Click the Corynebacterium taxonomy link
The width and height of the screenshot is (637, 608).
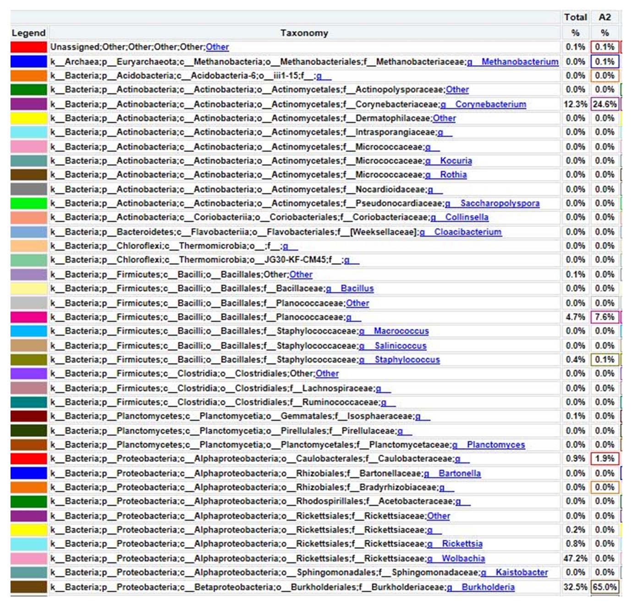click(x=490, y=104)
